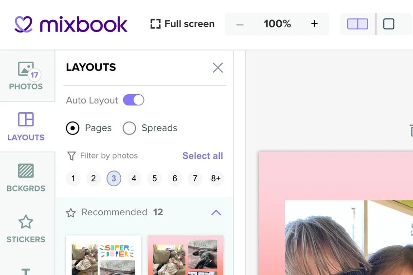Click the 100% zoom level value
The width and height of the screenshot is (413, 275).
[277, 24]
